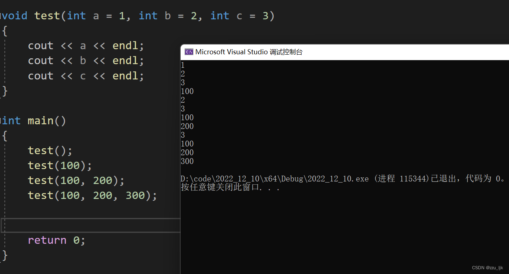509x274 pixels.
Task: Click the console title 'Microsoft Visual Studio 调试控制台'
Action: point(249,52)
